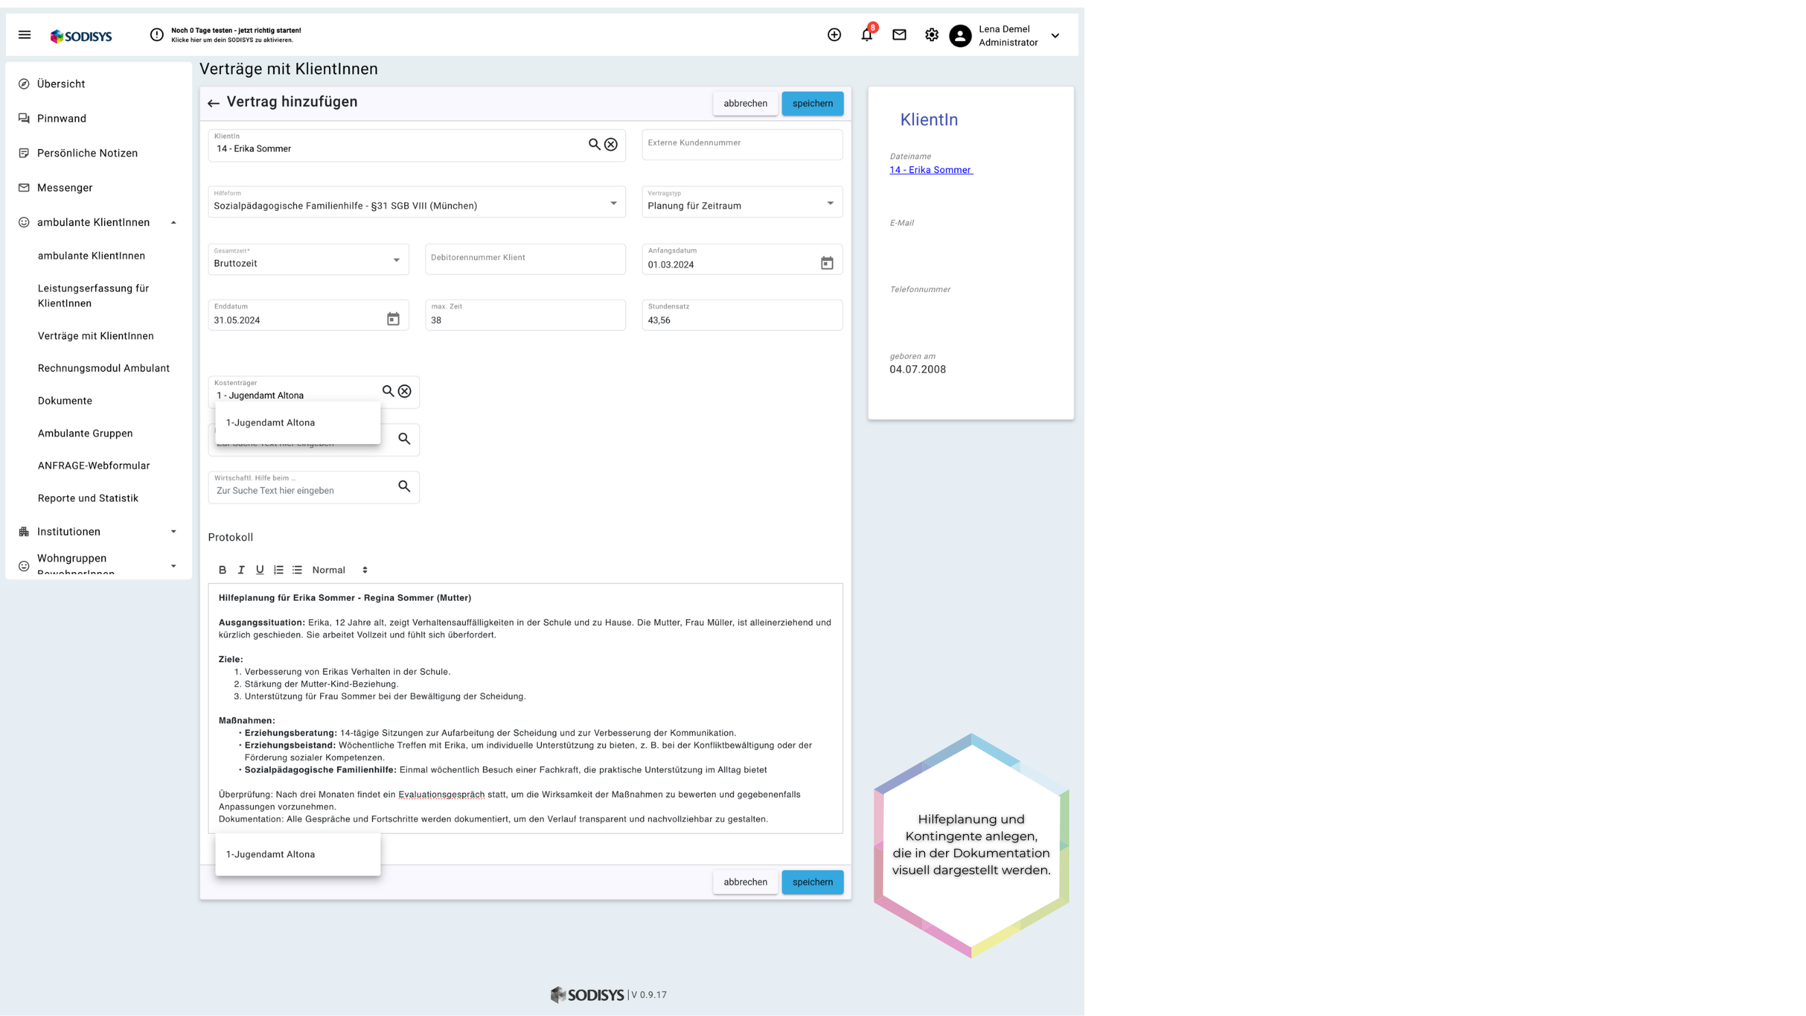Click the add plus circle icon

click(835, 35)
